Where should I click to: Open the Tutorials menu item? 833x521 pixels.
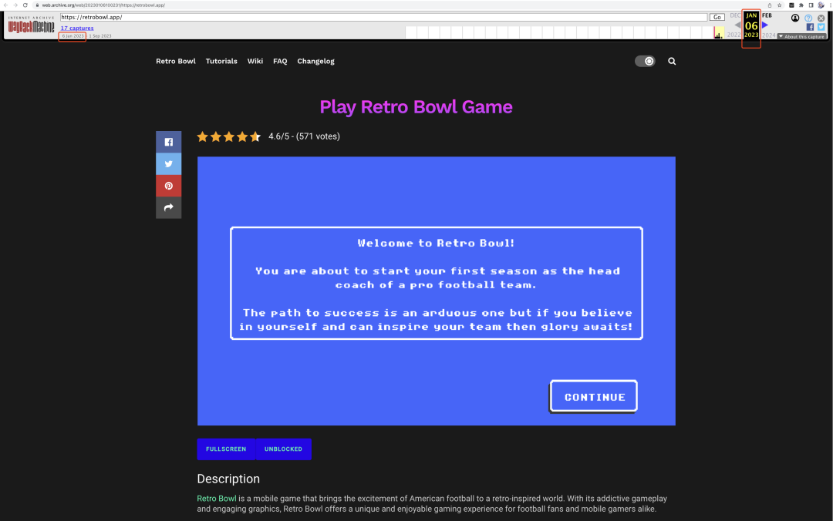pyautogui.click(x=221, y=61)
